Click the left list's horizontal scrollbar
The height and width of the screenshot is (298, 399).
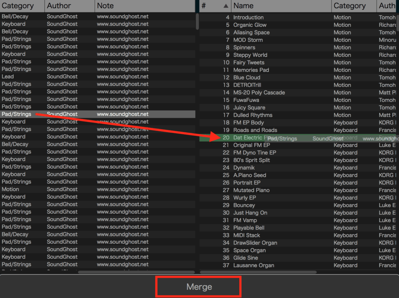coord(136,272)
